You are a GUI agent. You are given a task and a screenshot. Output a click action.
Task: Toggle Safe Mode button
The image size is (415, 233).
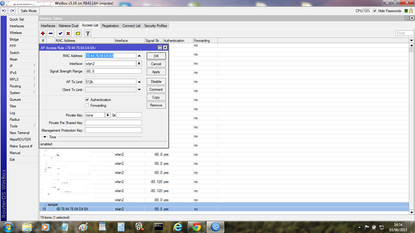pos(29,11)
